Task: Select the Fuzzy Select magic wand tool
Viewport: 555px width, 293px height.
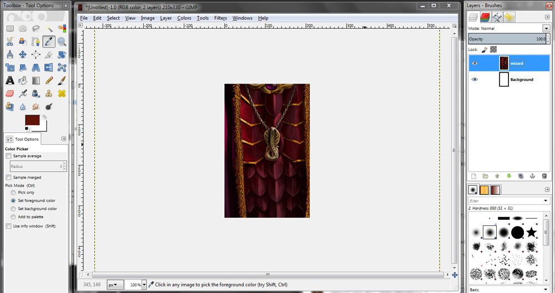Action: [49, 29]
